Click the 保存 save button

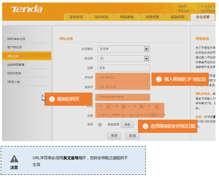(114, 136)
